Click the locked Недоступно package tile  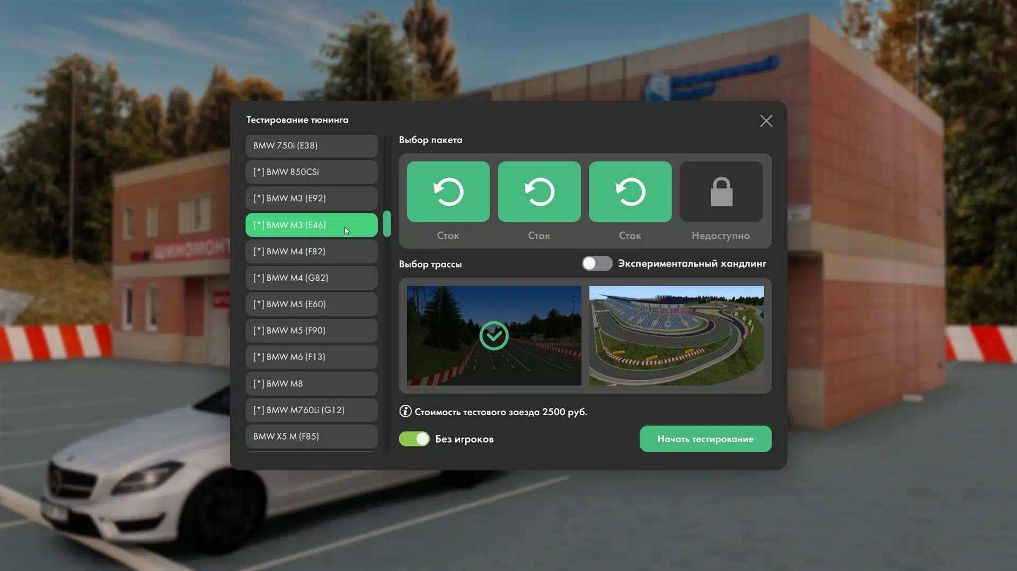pos(721,191)
